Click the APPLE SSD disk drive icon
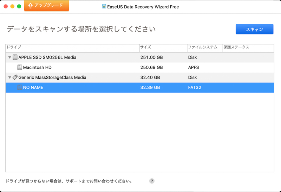The image size is (281, 192). pyautogui.click(x=15, y=57)
